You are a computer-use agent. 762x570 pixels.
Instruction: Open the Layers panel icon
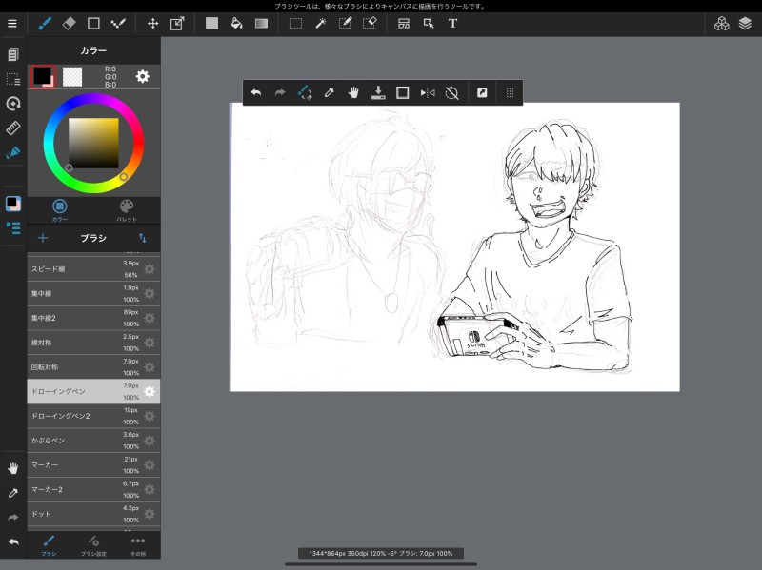tap(745, 23)
